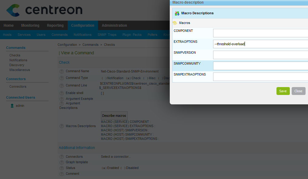Click the help icon beside Command Name

(61, 71)
